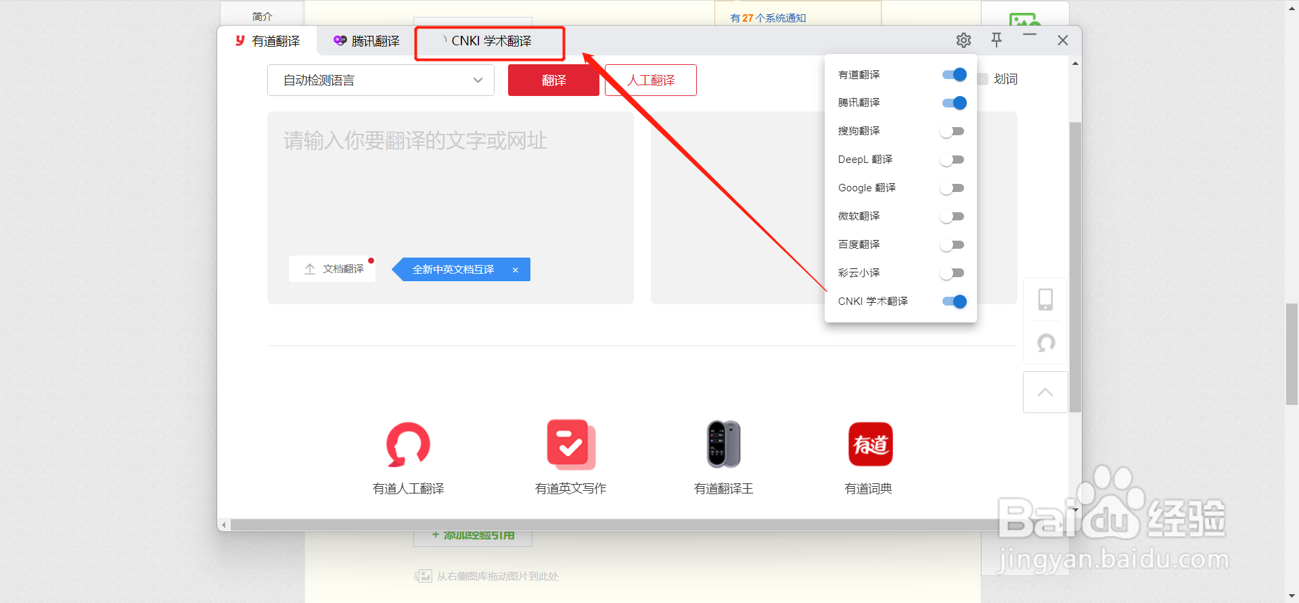Toggle the 划词 checkbox
The width and height of the screenshot is (1299, 603).
(x=983, y=79)
